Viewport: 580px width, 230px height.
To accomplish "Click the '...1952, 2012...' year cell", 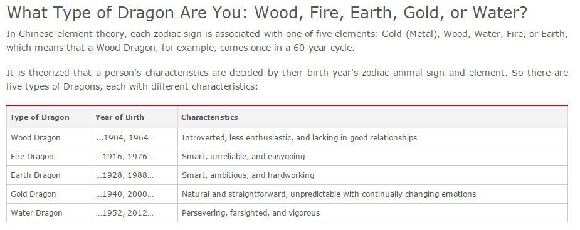I will click(135, 213).
